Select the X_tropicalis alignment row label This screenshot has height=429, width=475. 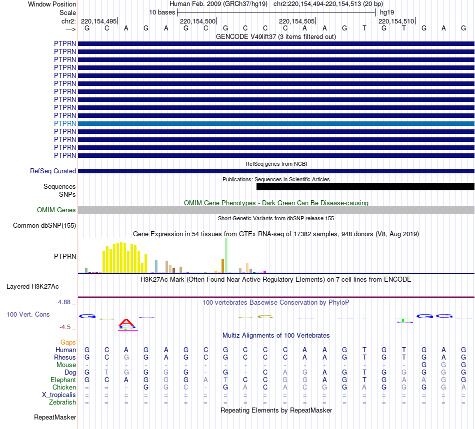[x=59, y=395]
